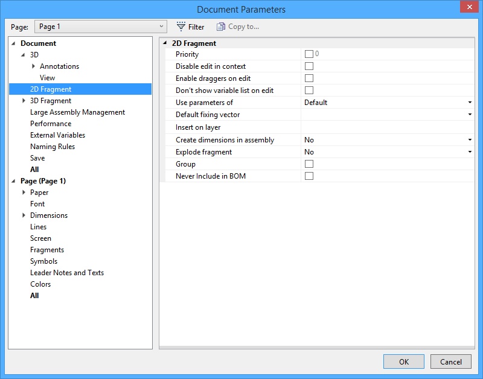Collapse the 2D Fragment section header
This screenshot has width=483, height=379.
point(165,43)
